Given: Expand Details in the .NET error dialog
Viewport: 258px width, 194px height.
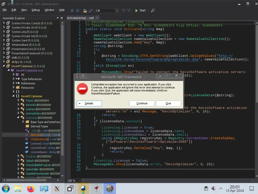Looking at the screenshot, I should [x=89, y=103].
